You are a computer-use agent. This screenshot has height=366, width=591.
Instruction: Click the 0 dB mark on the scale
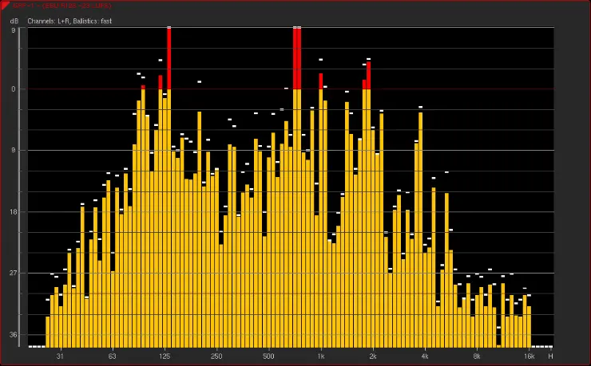pos(13,89)
